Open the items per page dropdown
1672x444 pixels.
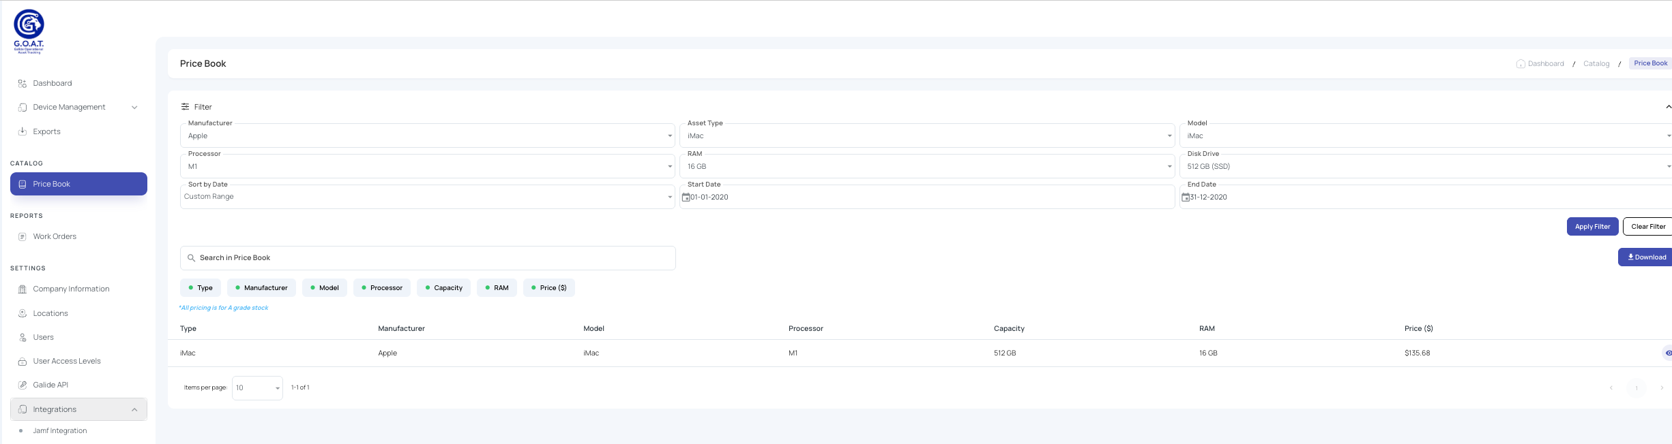(x=257, y=388)
